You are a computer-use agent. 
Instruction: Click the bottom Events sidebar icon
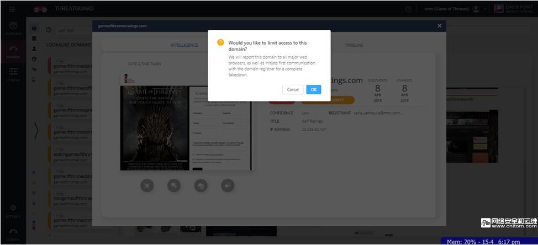pos(13,234)
